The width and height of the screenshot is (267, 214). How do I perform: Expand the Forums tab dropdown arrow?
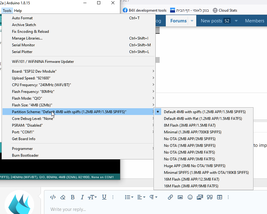(192, 21)
